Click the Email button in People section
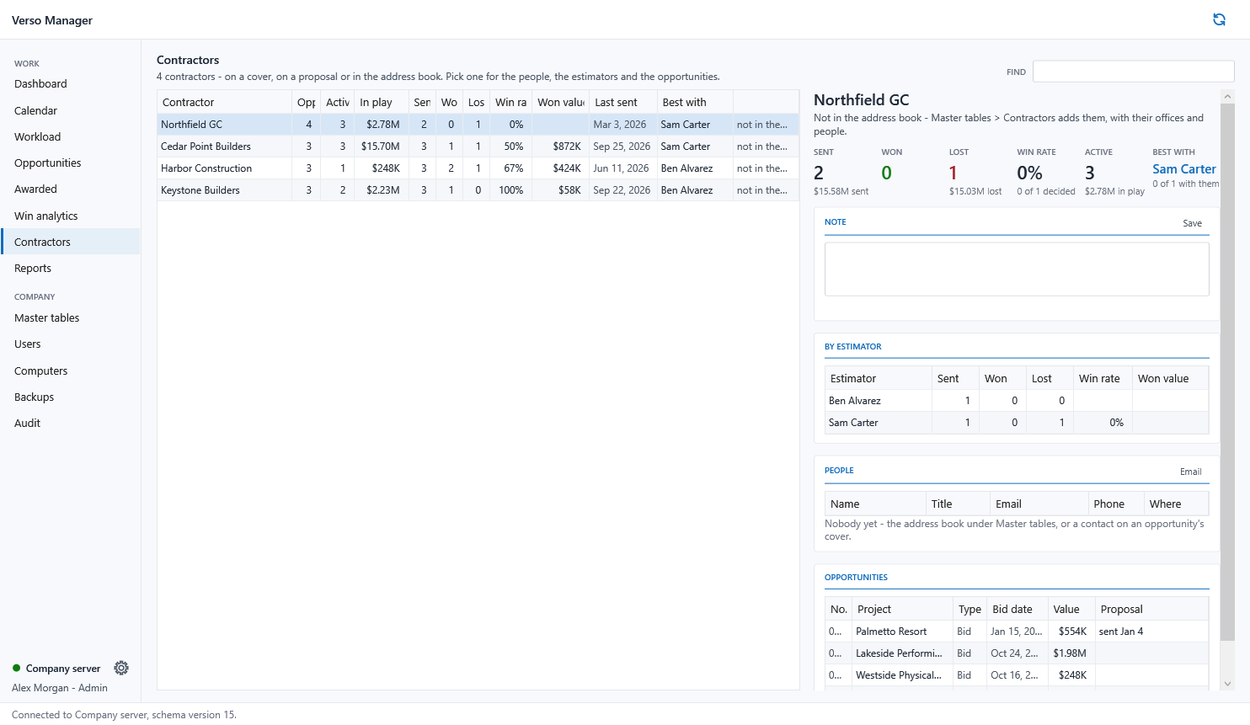The width and height of the screenshot is (1250, 725). tap(1190, 472)
